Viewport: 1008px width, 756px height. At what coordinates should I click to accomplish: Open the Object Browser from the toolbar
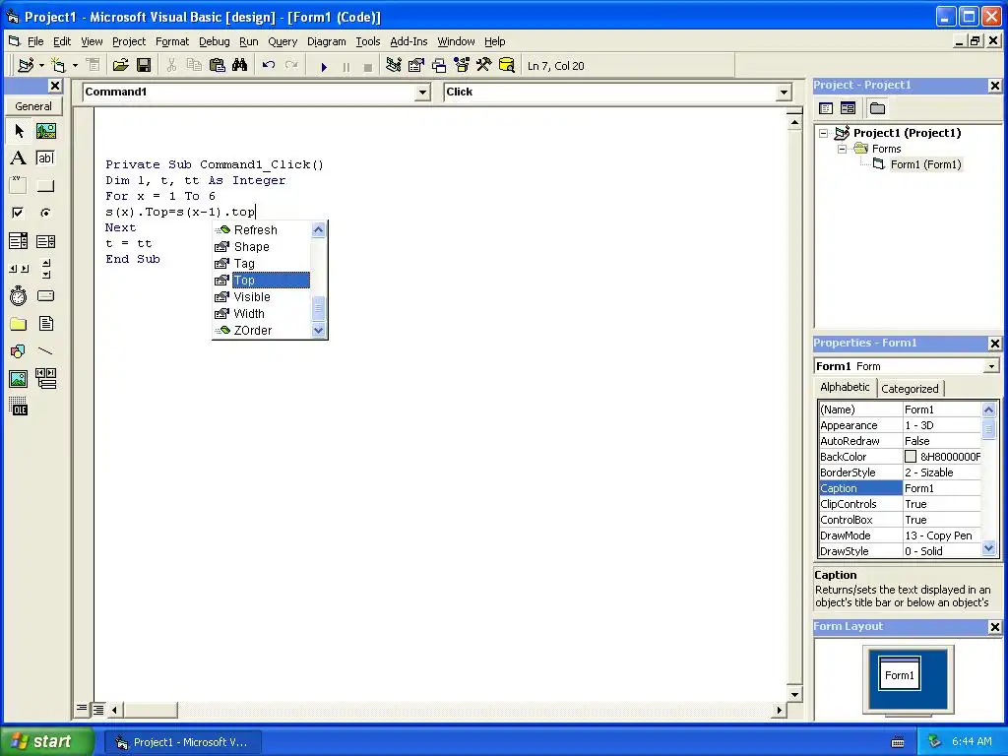pos(462,66)
